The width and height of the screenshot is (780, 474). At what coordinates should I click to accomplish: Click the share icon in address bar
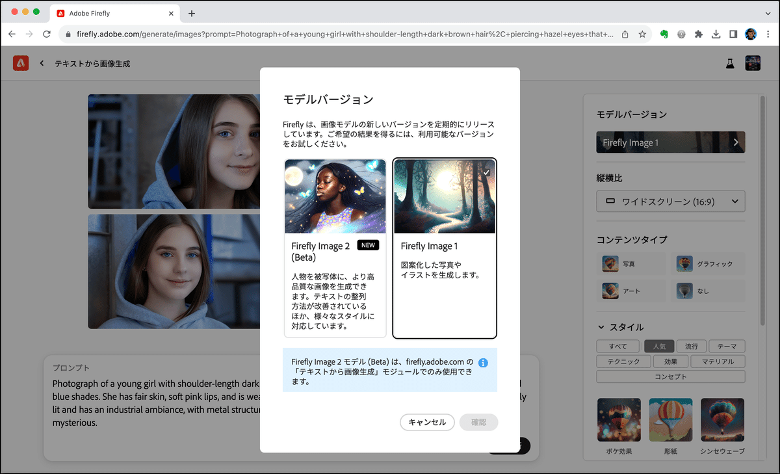pos(625,34)
